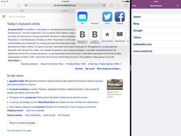This screenshot has height=136, width=181.
Task: Open www.simbit.de bookmark
Action: 156,51
